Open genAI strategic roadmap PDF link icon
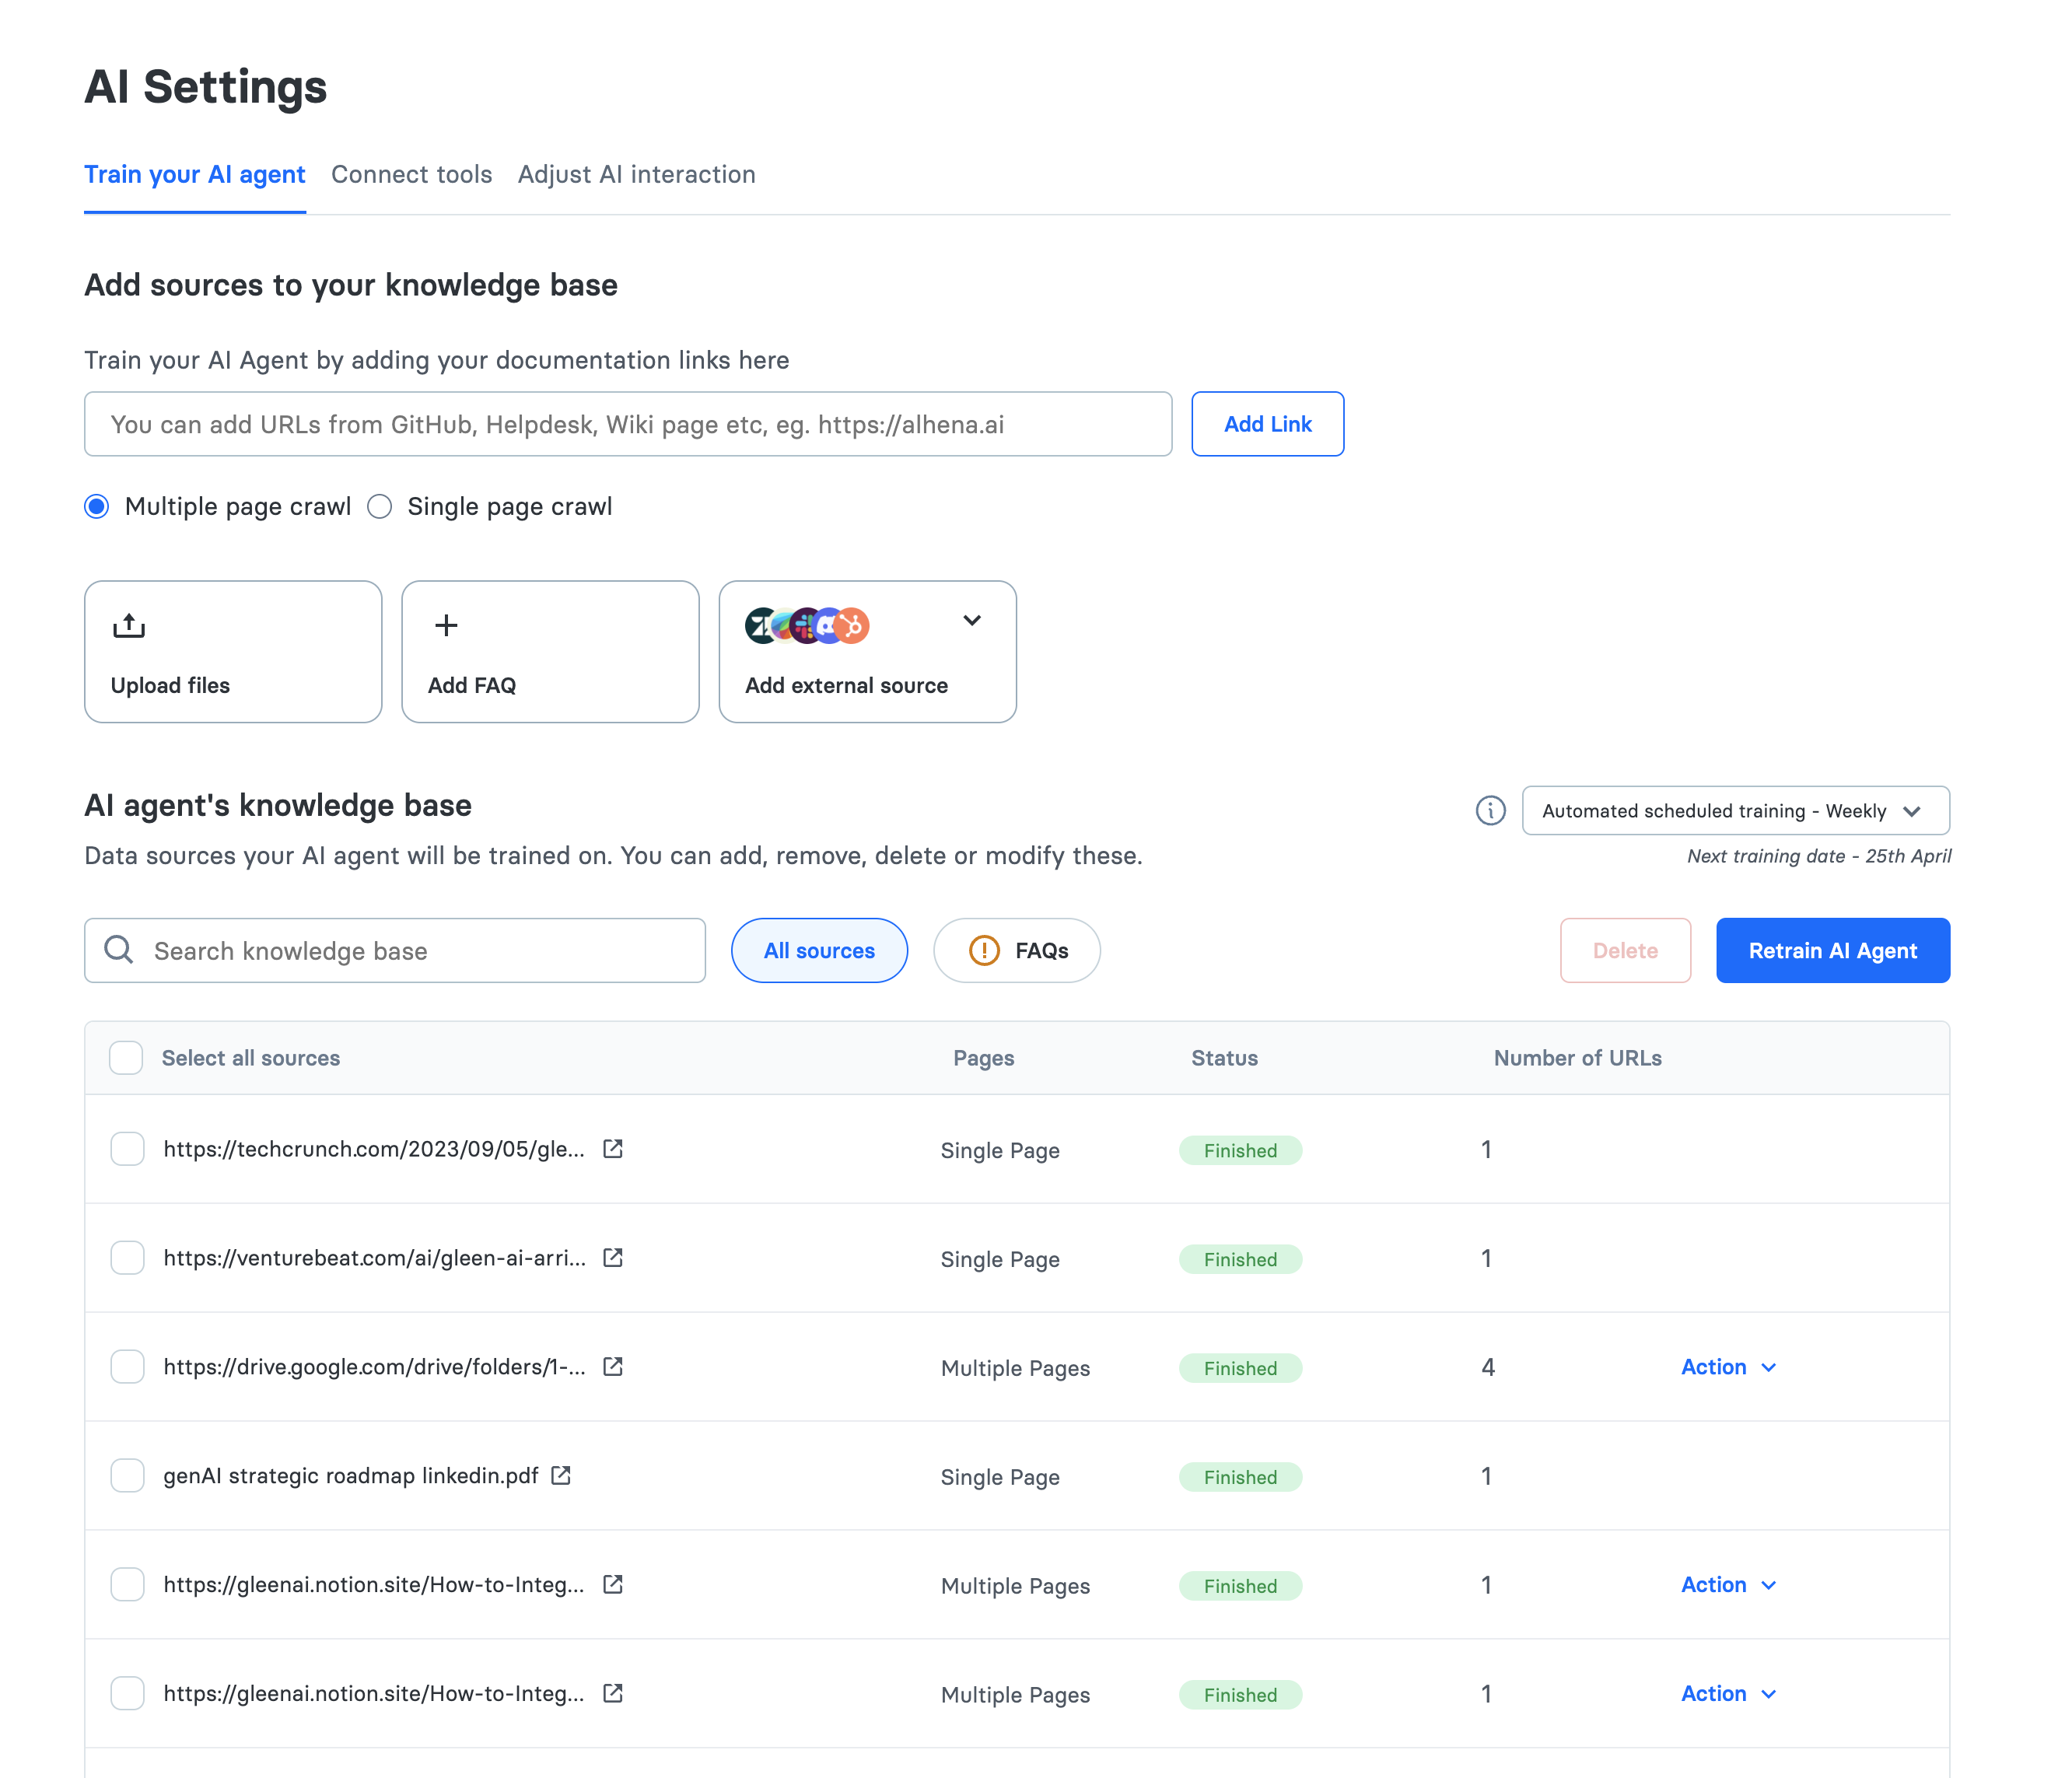The width and height of the screenshot is (2072, 1778). 561,1476
